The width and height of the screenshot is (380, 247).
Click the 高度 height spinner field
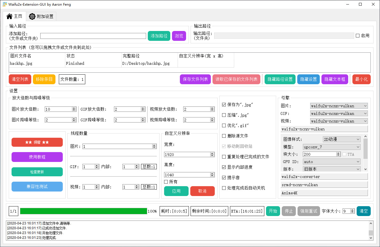(189, 175)
